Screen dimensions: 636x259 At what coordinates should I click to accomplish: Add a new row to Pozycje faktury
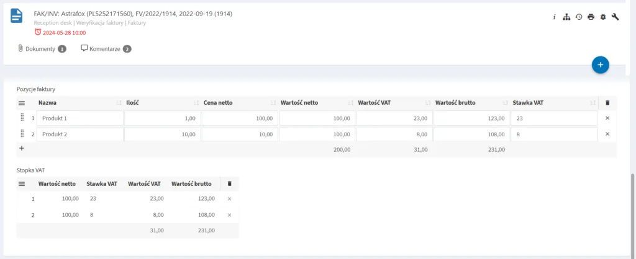coord(22,148)
